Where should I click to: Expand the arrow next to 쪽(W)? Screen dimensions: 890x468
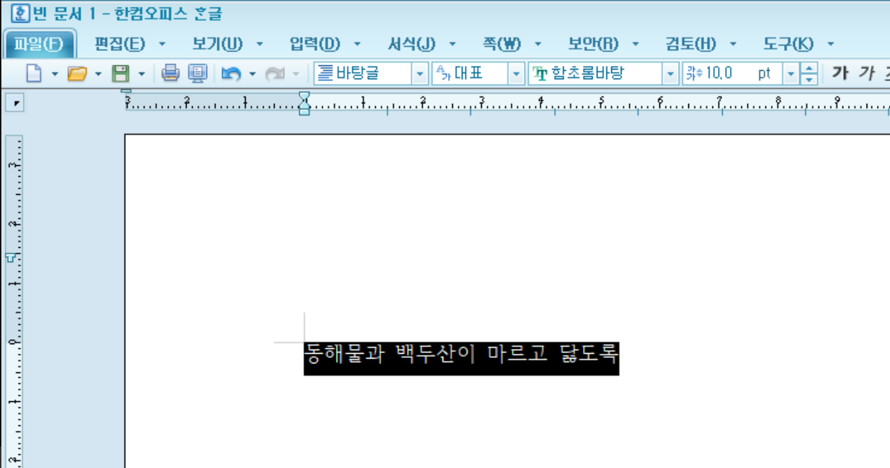coord(538,45)
